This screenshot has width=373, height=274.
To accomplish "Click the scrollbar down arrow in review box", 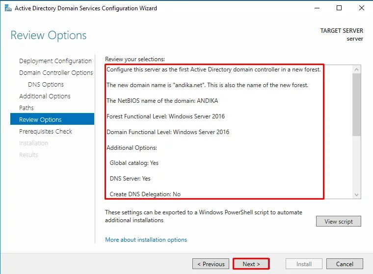I will click(356, 195).
